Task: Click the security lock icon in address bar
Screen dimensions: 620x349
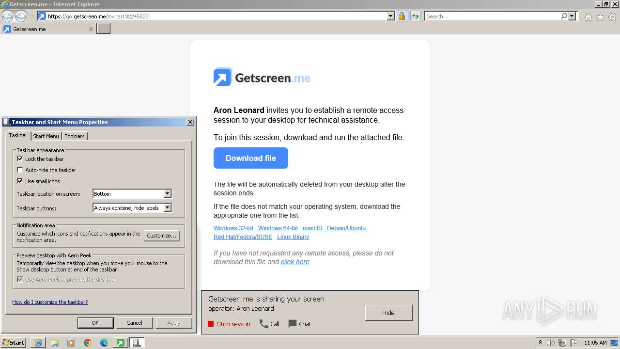Action: [402, 16]
